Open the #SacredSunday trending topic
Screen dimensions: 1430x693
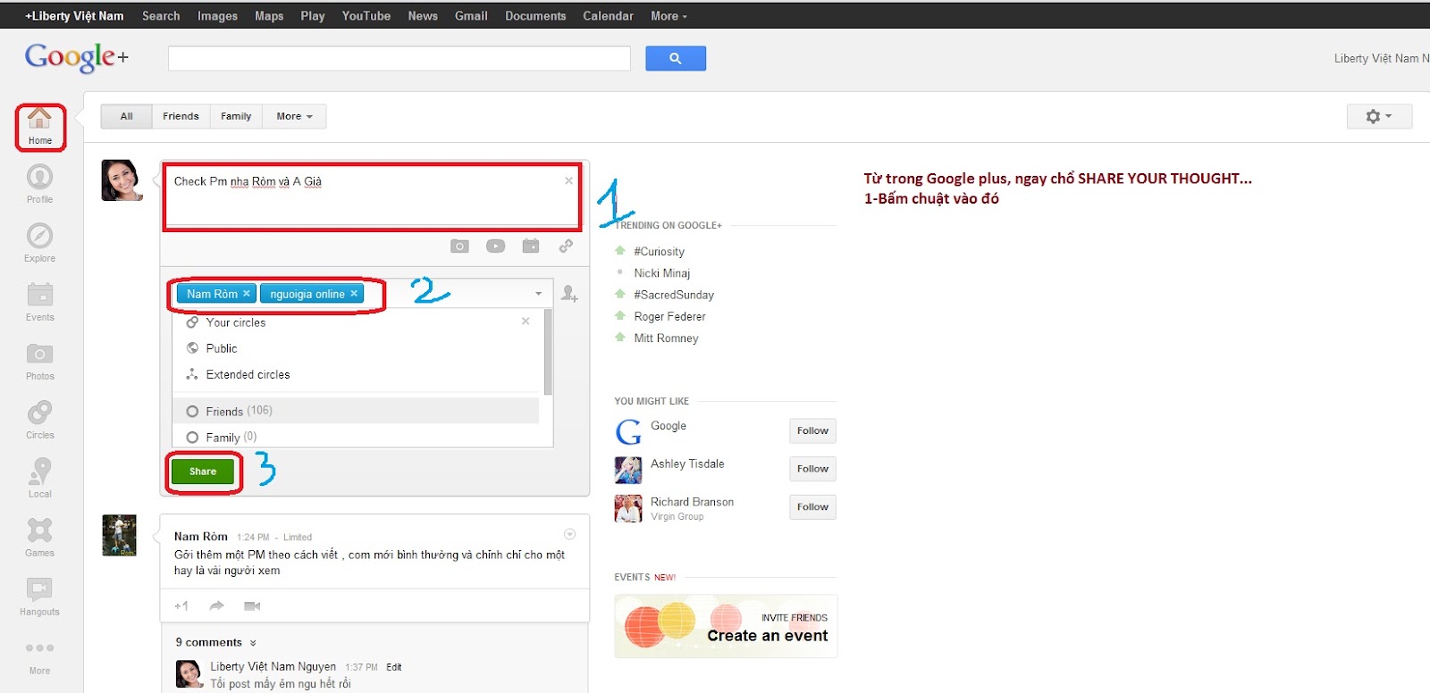(674, 295)
